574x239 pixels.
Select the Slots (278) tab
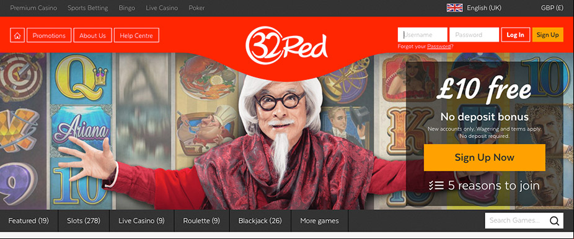click(x=84, y=220)
